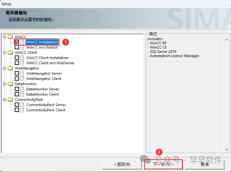Viewport: 231px width, 172px height.
Task: Select the WinCC folder label
Action: (x=20, y=37)
